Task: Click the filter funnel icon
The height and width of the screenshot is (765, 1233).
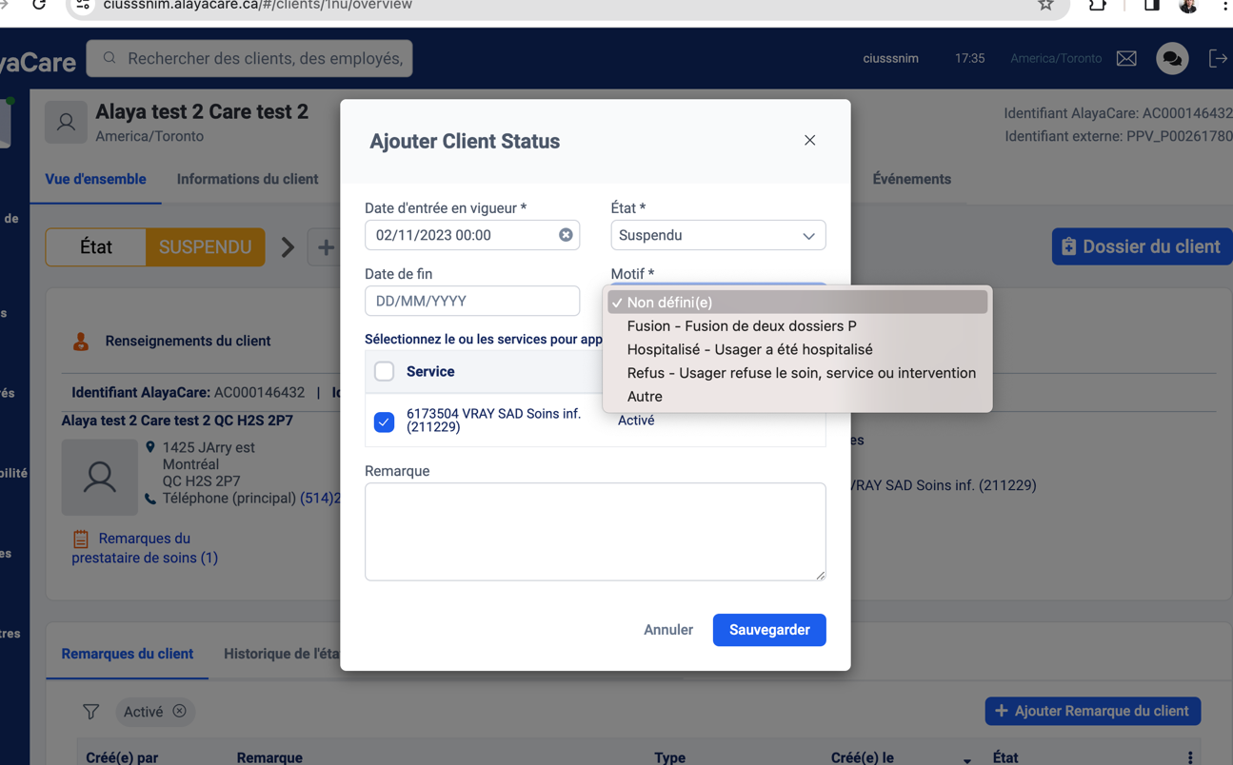Action: coord(90,712)
